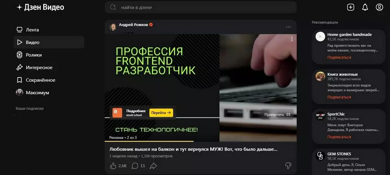Dislike the video with thumbs down
This screenshot has height=175, width=390.
click(288, 166)
